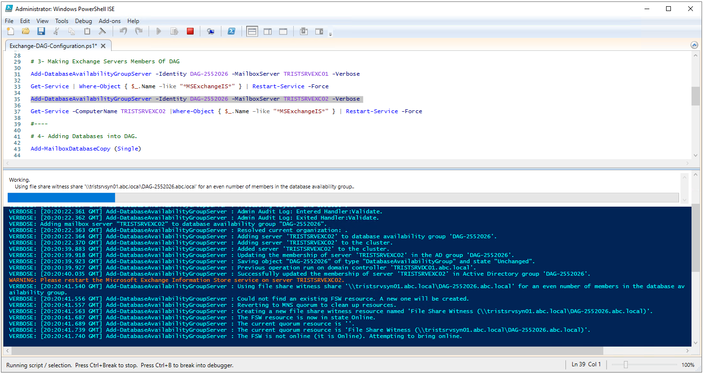Show script pane on top layout

pos(252,32)
